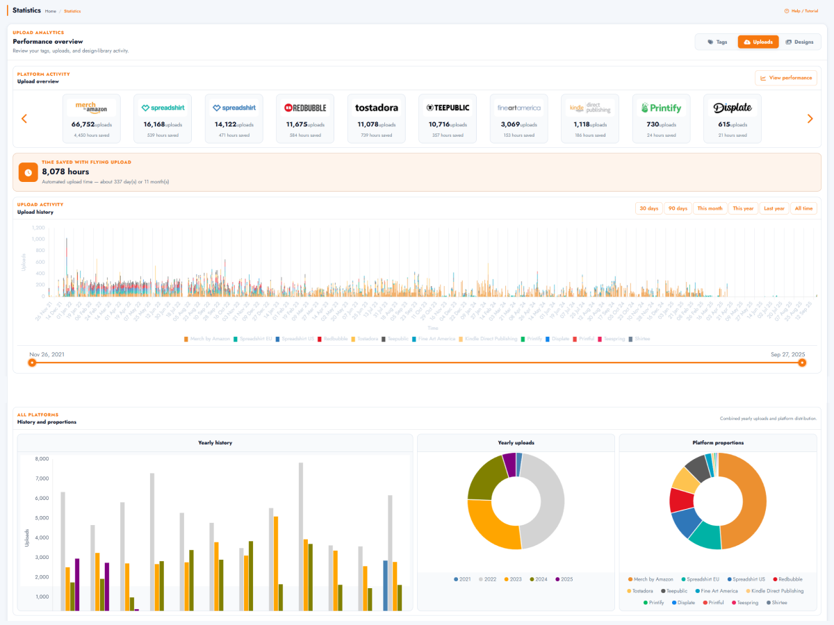The width and height of the screenshot is (834, 625).
Task: Toggle Merch by Amazon in Upload history legend
Action: [x=207, y=339]
